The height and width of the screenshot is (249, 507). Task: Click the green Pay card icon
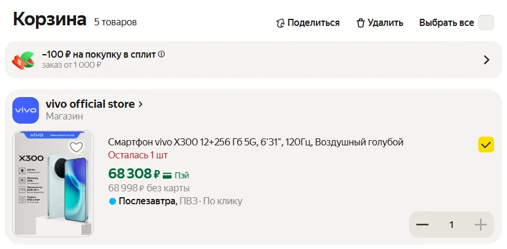point(167,175)
